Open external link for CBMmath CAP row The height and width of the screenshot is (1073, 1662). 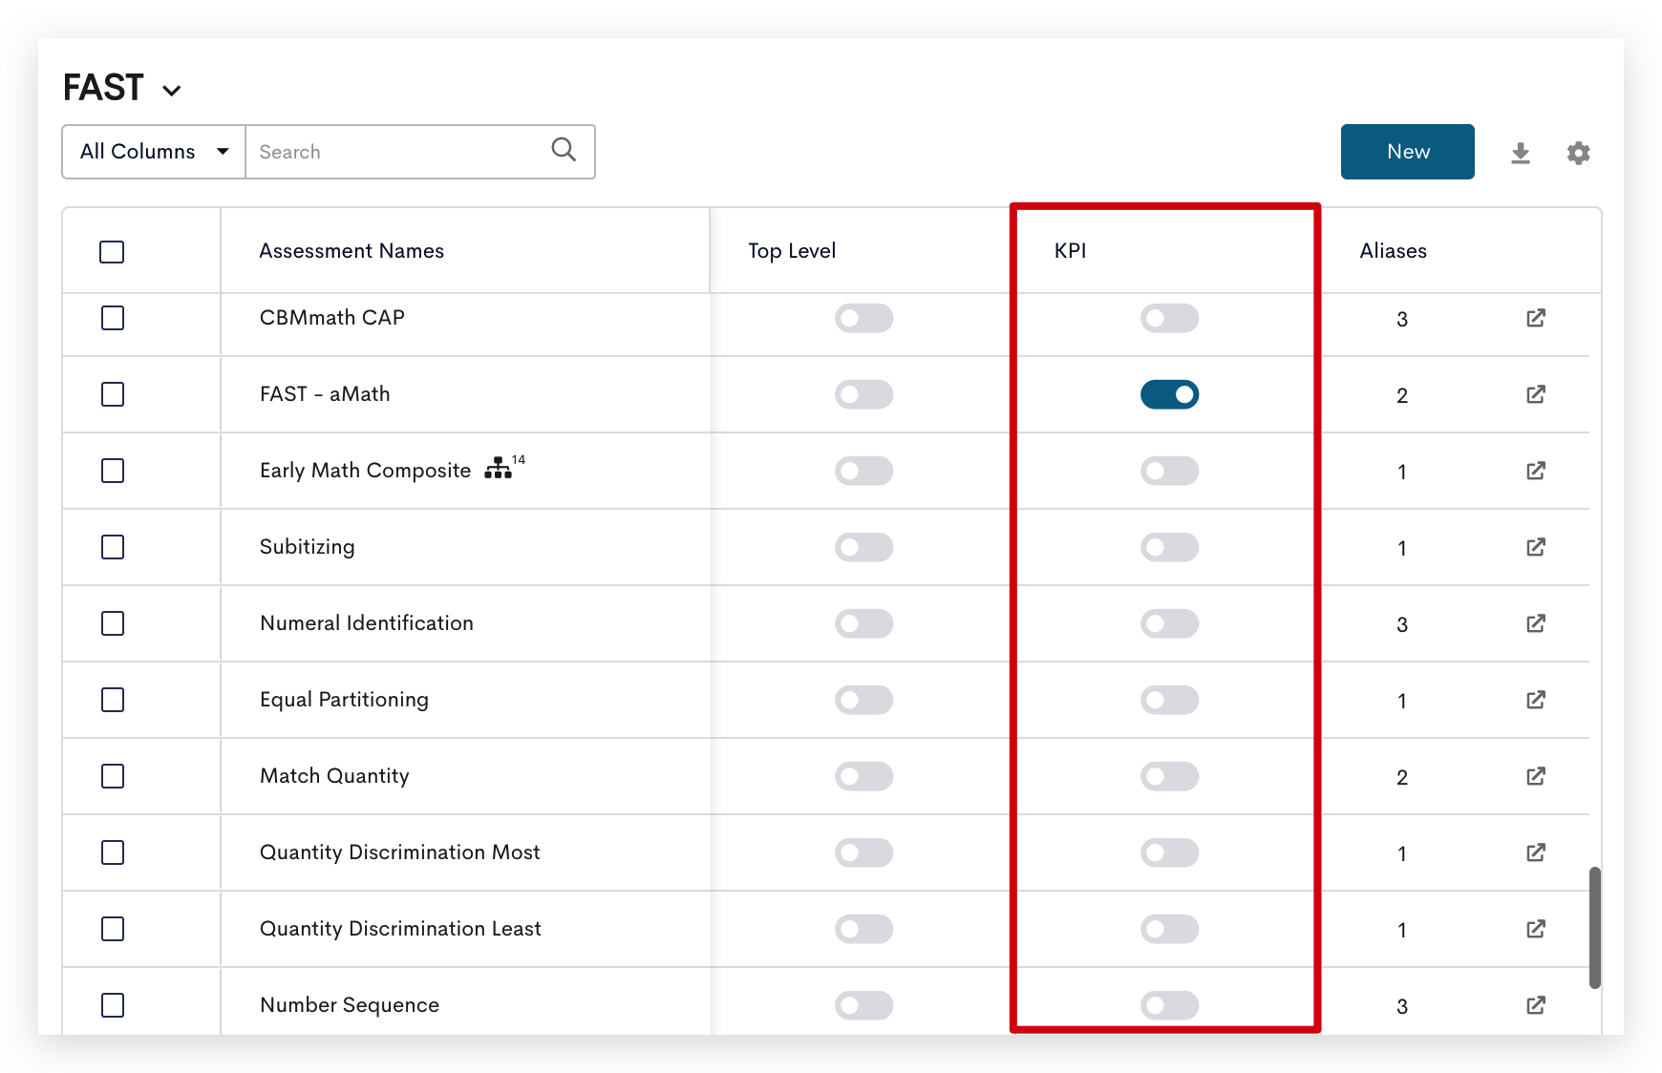pos(1536,318)
